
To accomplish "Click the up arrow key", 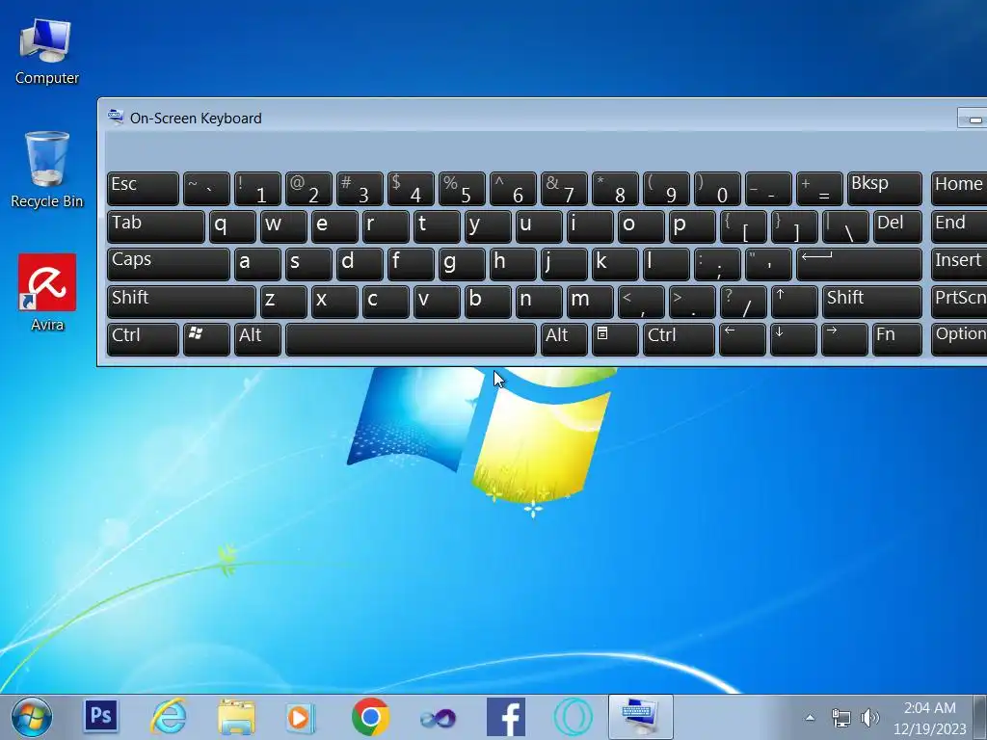I will [794, 302].
